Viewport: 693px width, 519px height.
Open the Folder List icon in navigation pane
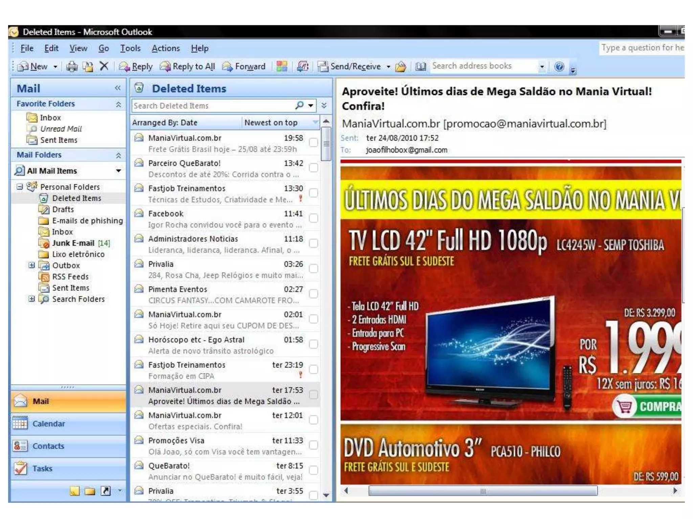pyautogui.click(x=90, y=491)
